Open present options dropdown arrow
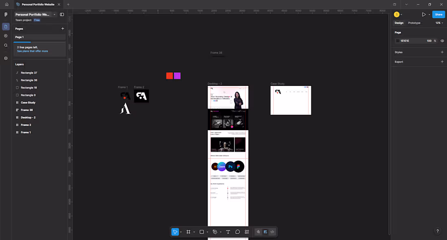Screen dimensions: 447x240 click(430, 15)
